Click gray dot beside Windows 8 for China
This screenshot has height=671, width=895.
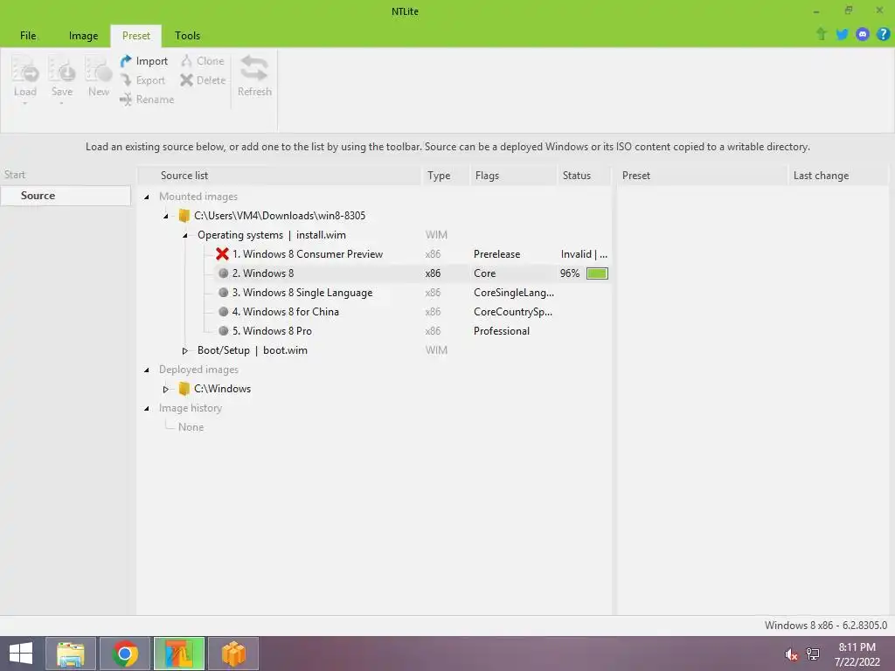click(x=223, y=312)
